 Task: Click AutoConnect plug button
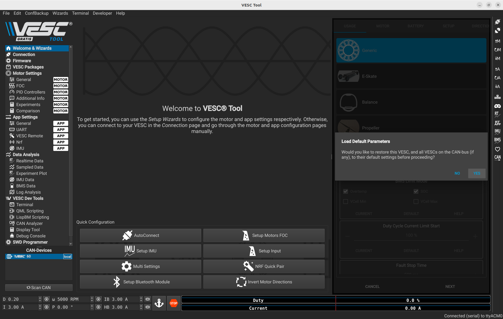click(141, 235)
